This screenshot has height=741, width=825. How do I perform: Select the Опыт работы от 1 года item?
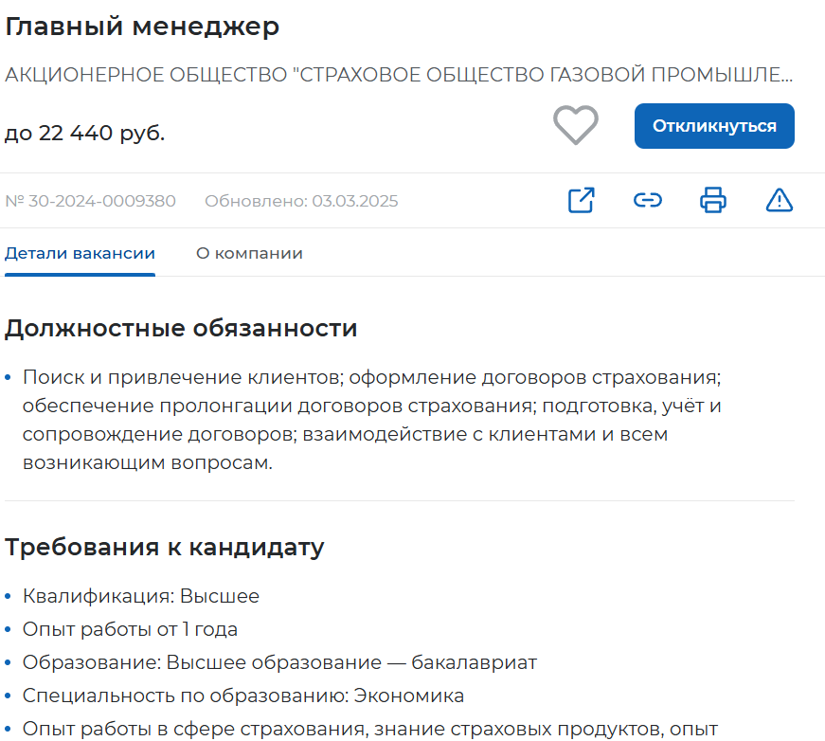coord(130,629)
